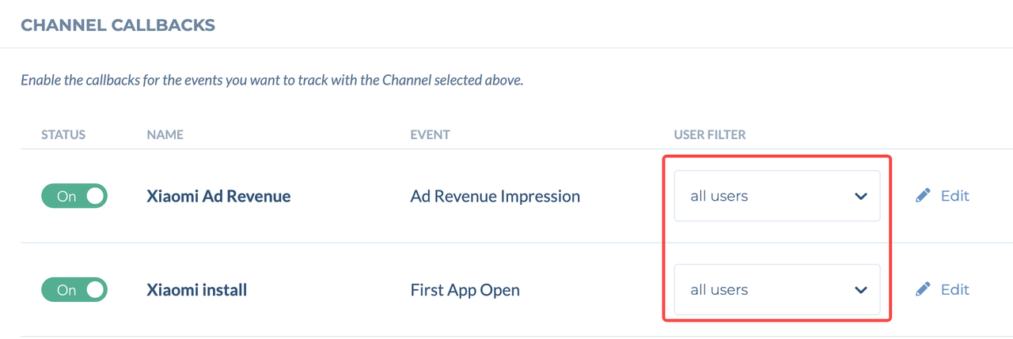This screenshot has height=339, width=1013.
Task: Select the Xiaomi Ad Revenue callback name
Action: tap(218, 196)
